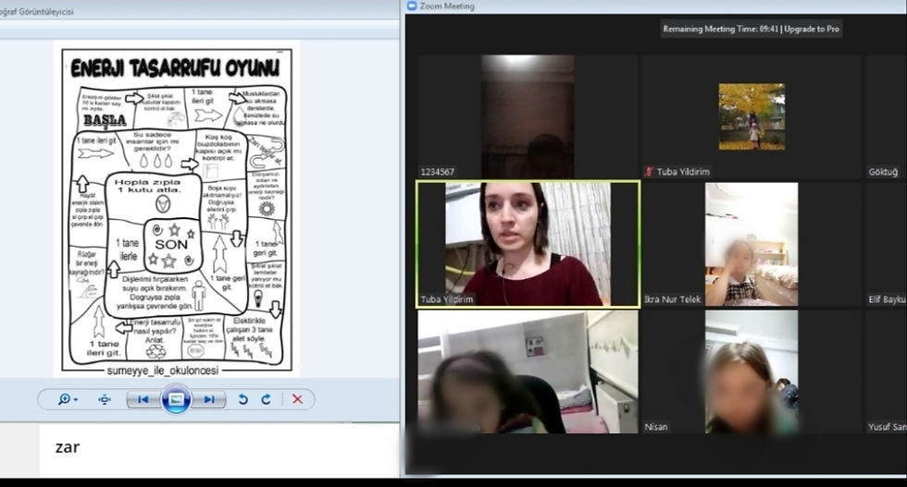This screenshot has height=487, width=907.
Task: Select the Enerji Tasarrufu Oyunu board image
Action: (177, 209)
